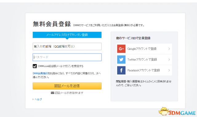197x117 pixels.
Task: Register with Facebookアカウントで登録
Action: (144, 70)
